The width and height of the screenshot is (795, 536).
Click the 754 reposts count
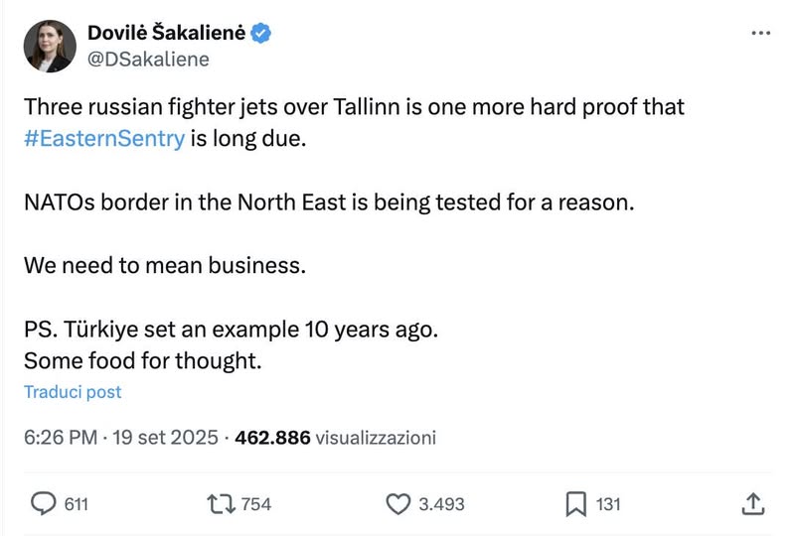coord(256,504)
